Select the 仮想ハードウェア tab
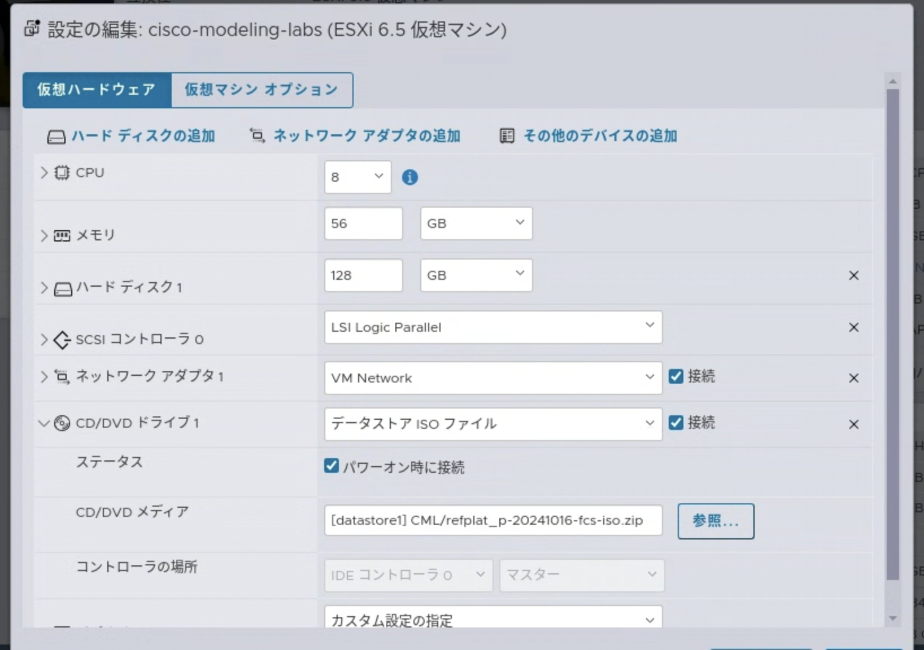The width and height of the screenshot is (924, 650). coord(96,89)
